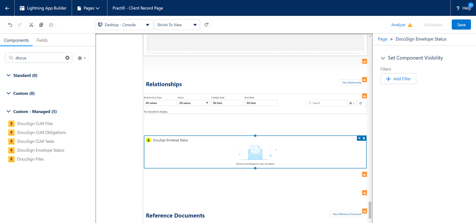Delete the DocuSign Envelope Status component

[x=364, y=138]
